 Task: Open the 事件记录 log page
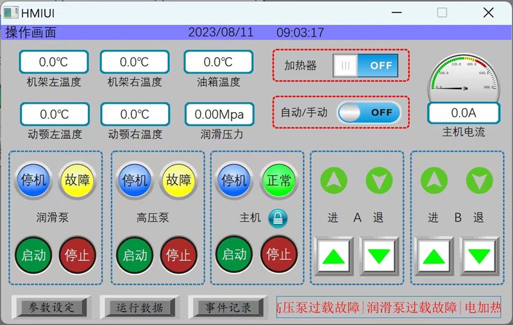pos(228,307)
